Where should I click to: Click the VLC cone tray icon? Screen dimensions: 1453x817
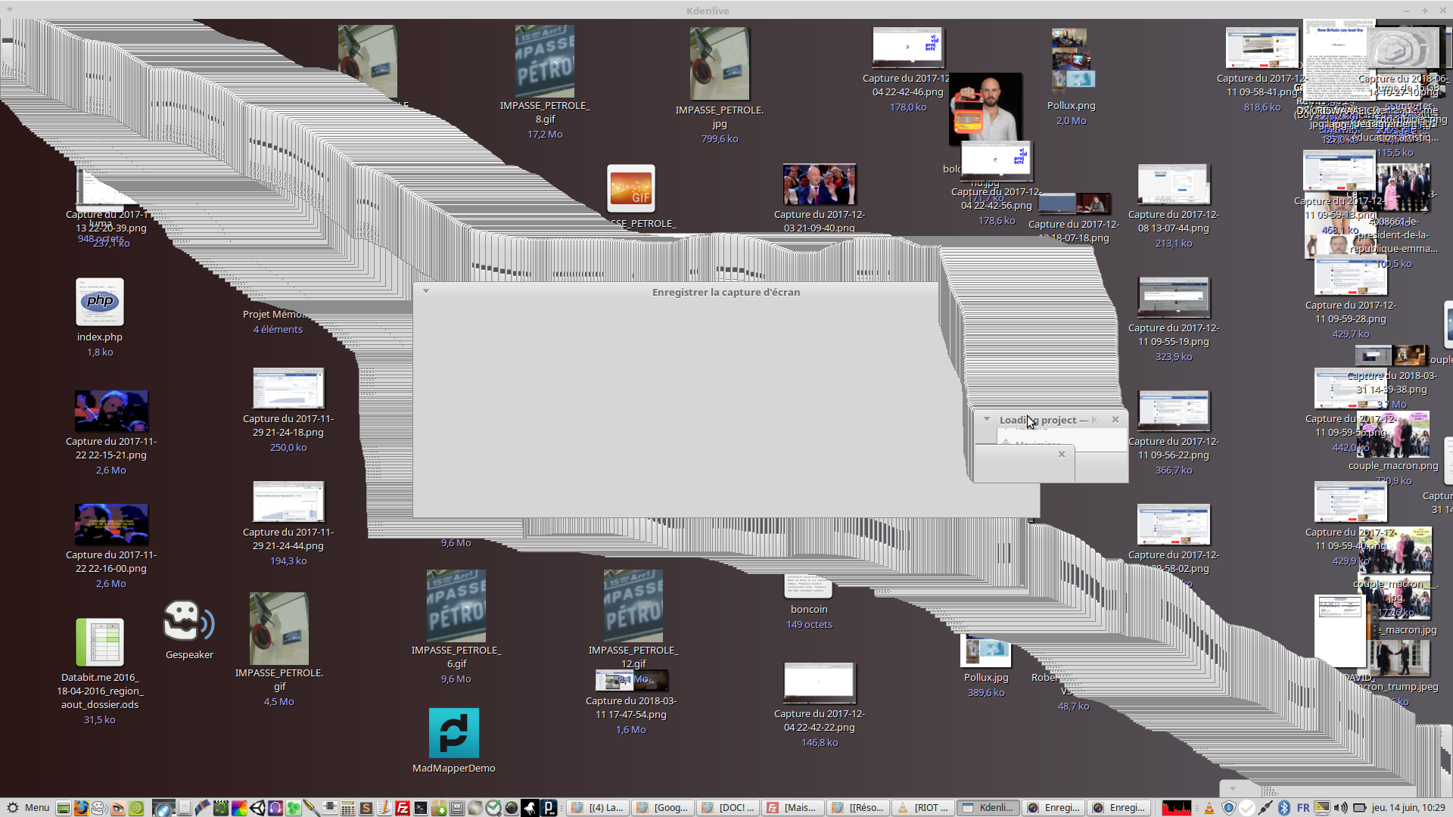pos(1209,808)
